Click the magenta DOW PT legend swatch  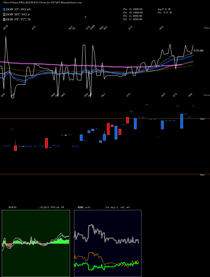[4, 19]
